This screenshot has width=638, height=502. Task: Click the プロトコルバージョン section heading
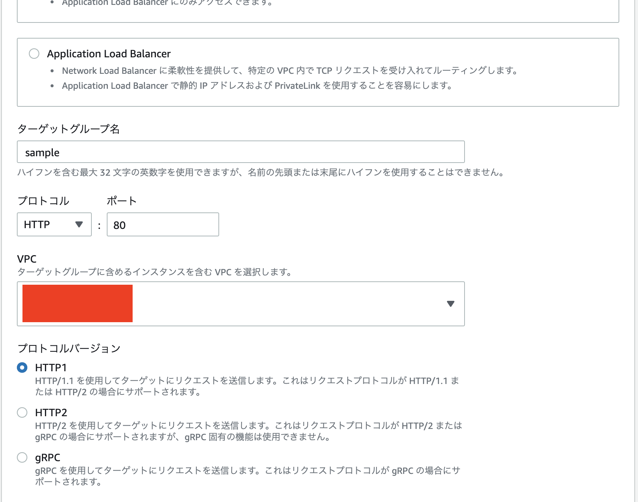(x=69, y=348)
